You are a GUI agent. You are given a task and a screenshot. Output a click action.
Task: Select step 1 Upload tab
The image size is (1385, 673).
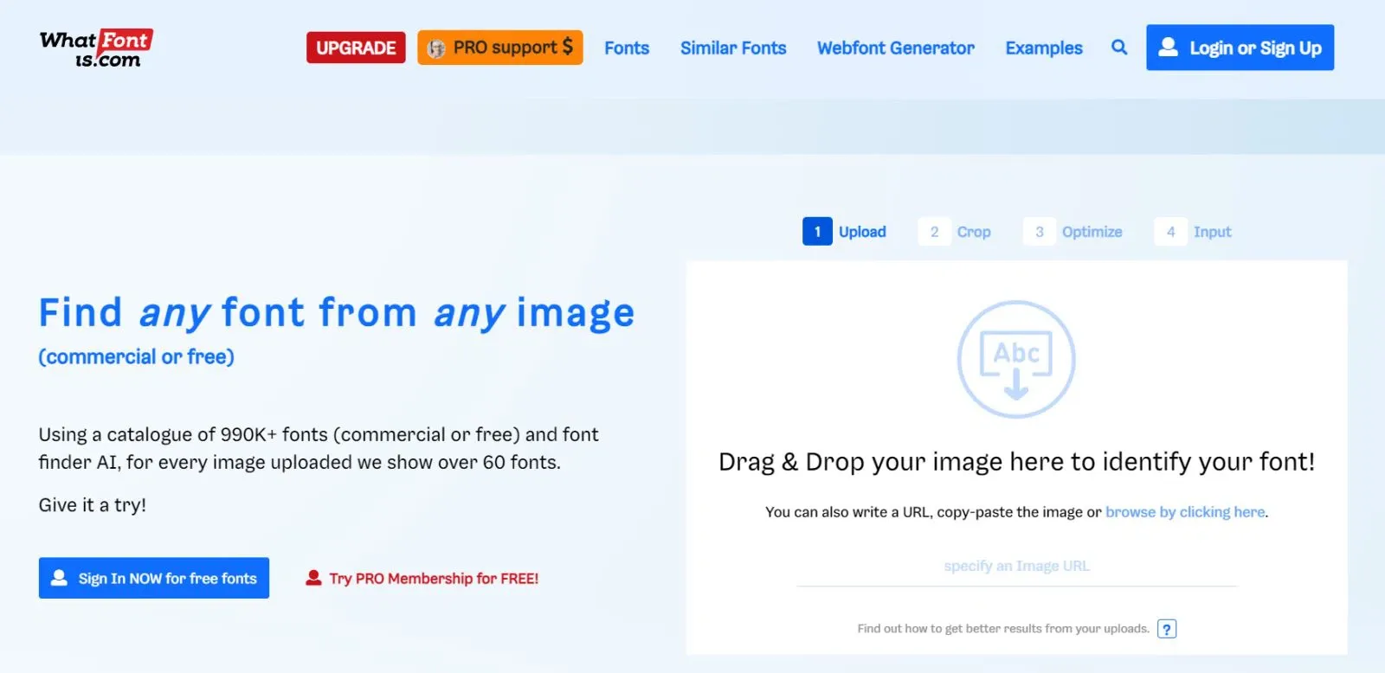click(x=845, y=232)
